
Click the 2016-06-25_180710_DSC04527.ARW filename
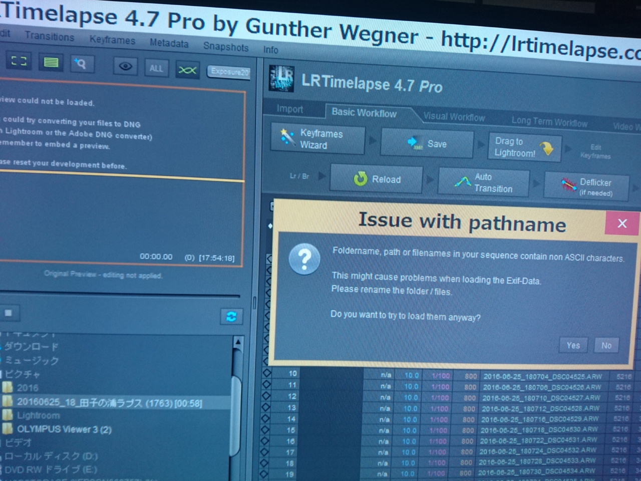click(541, 398)
